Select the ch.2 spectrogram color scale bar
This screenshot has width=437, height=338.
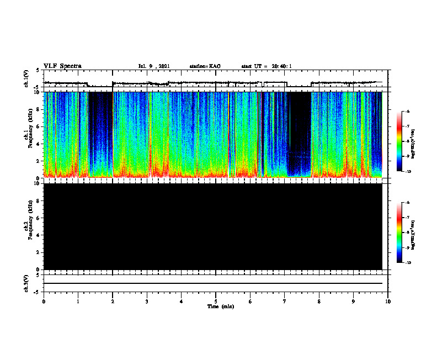399,233
